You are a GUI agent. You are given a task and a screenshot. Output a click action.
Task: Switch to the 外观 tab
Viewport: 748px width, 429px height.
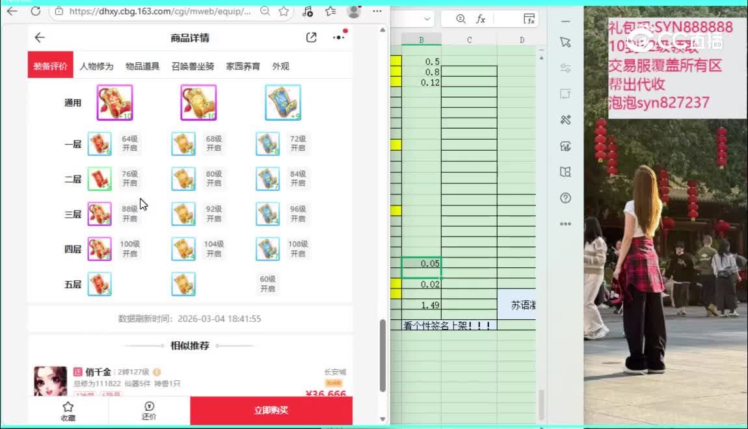tap(280, 66)
